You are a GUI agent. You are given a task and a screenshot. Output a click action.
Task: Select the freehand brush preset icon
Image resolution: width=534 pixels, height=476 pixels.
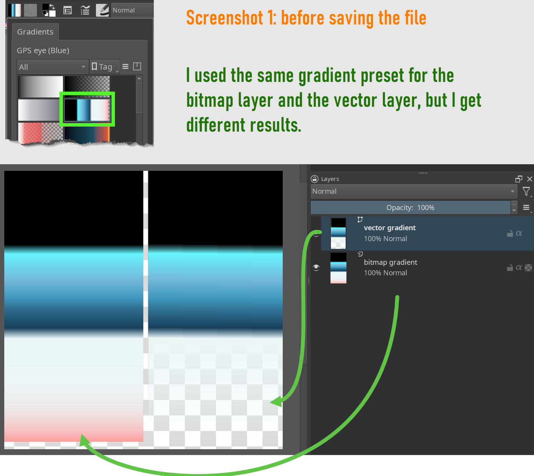pos(103,10)
